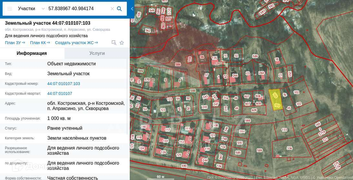
Task: Select parcel 562 on the map
Action: click(x=148, y=31)
